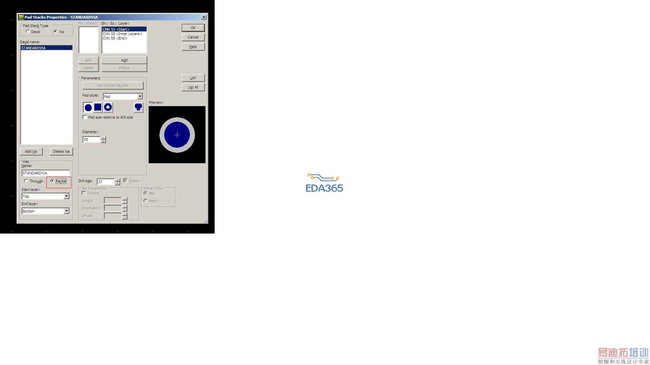
Task: Decrease Drill size with the down spinner arrow
Action: click(117, 184)
